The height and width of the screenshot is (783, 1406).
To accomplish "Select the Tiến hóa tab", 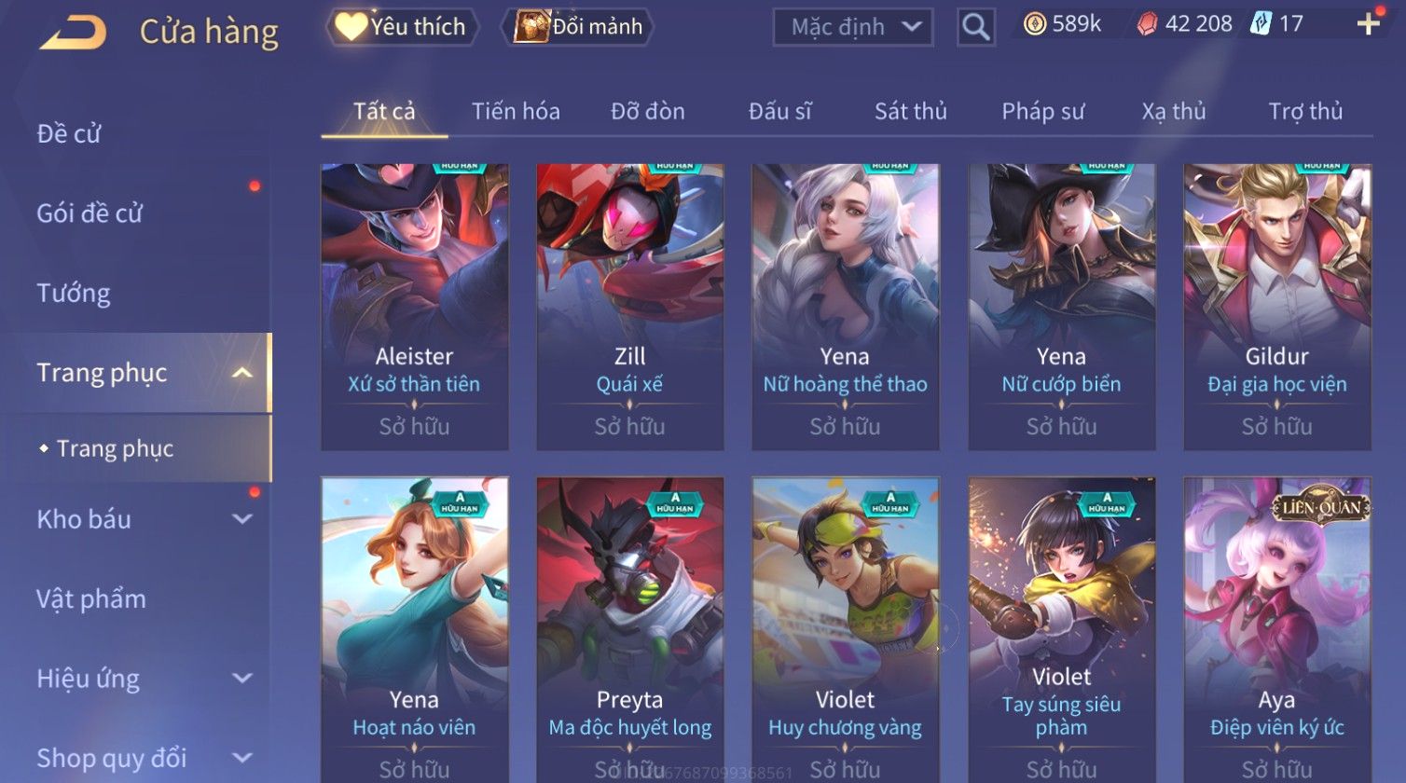I will [516, 112].
